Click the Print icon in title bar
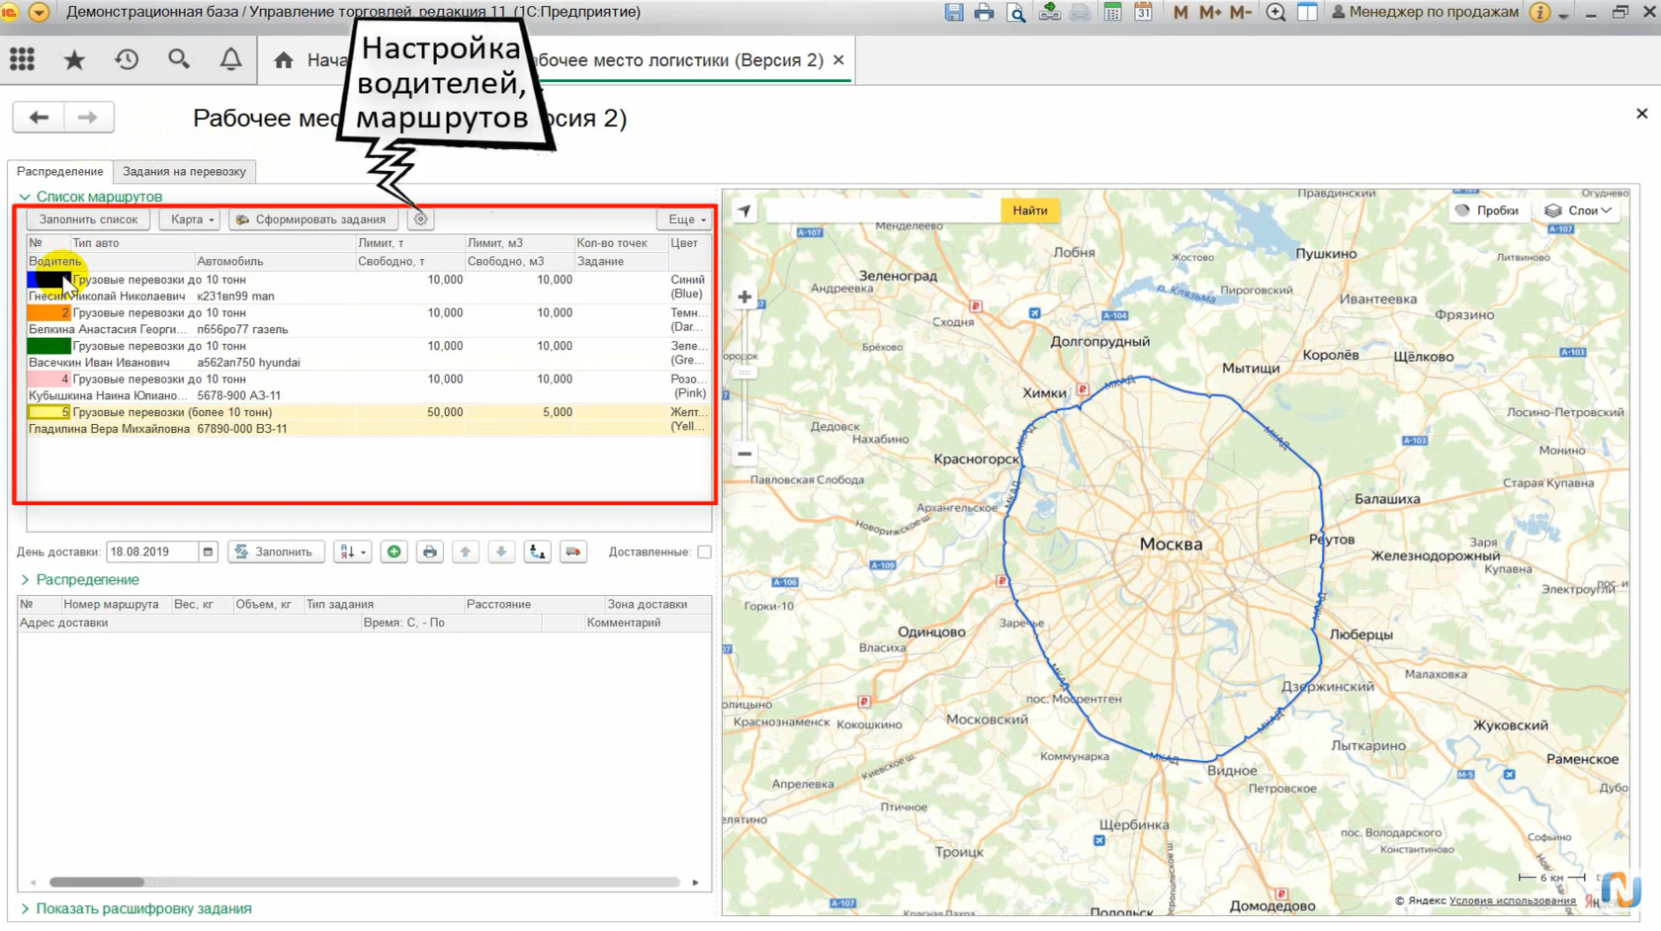Viewport: 1661px width, 931px height. [x=984, y=12]
